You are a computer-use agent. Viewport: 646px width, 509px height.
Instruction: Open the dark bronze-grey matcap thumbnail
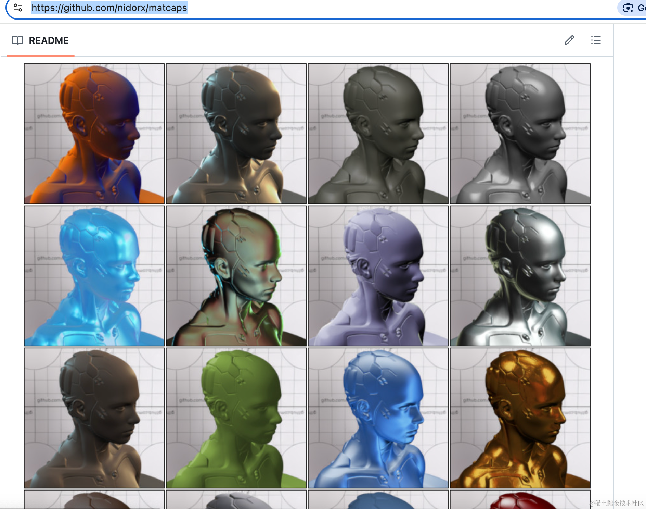click(236, 134)
